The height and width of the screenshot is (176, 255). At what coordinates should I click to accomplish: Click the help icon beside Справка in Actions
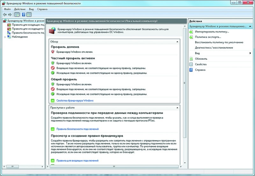click(x=191, y=70)
